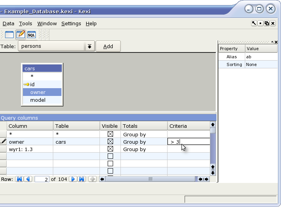Go to first row navigation button
This screenshot has height=207, width=281.
point(19,179)
